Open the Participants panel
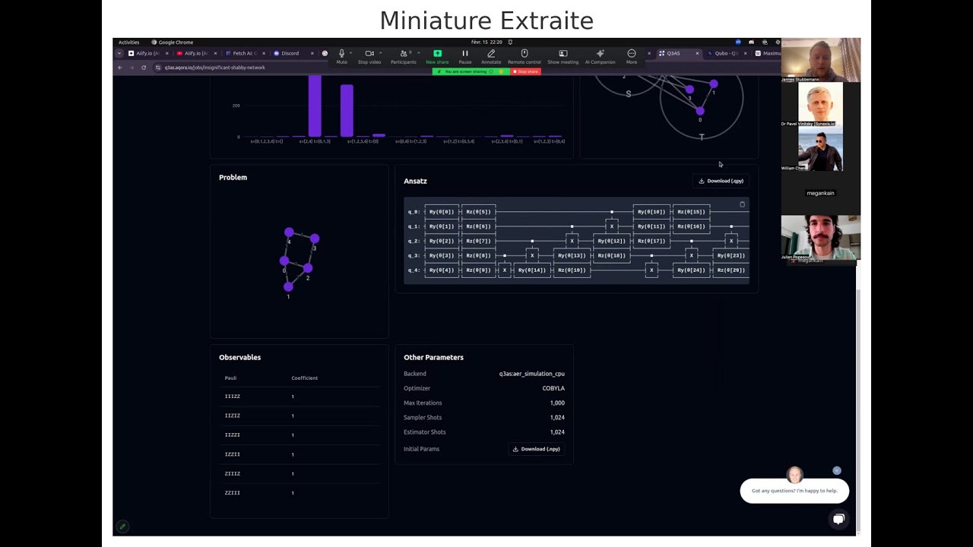 click(x=403, y=54)
